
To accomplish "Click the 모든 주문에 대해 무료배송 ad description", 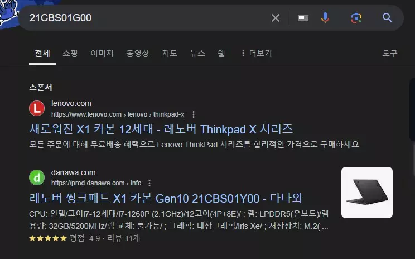I will coord(195,145).
